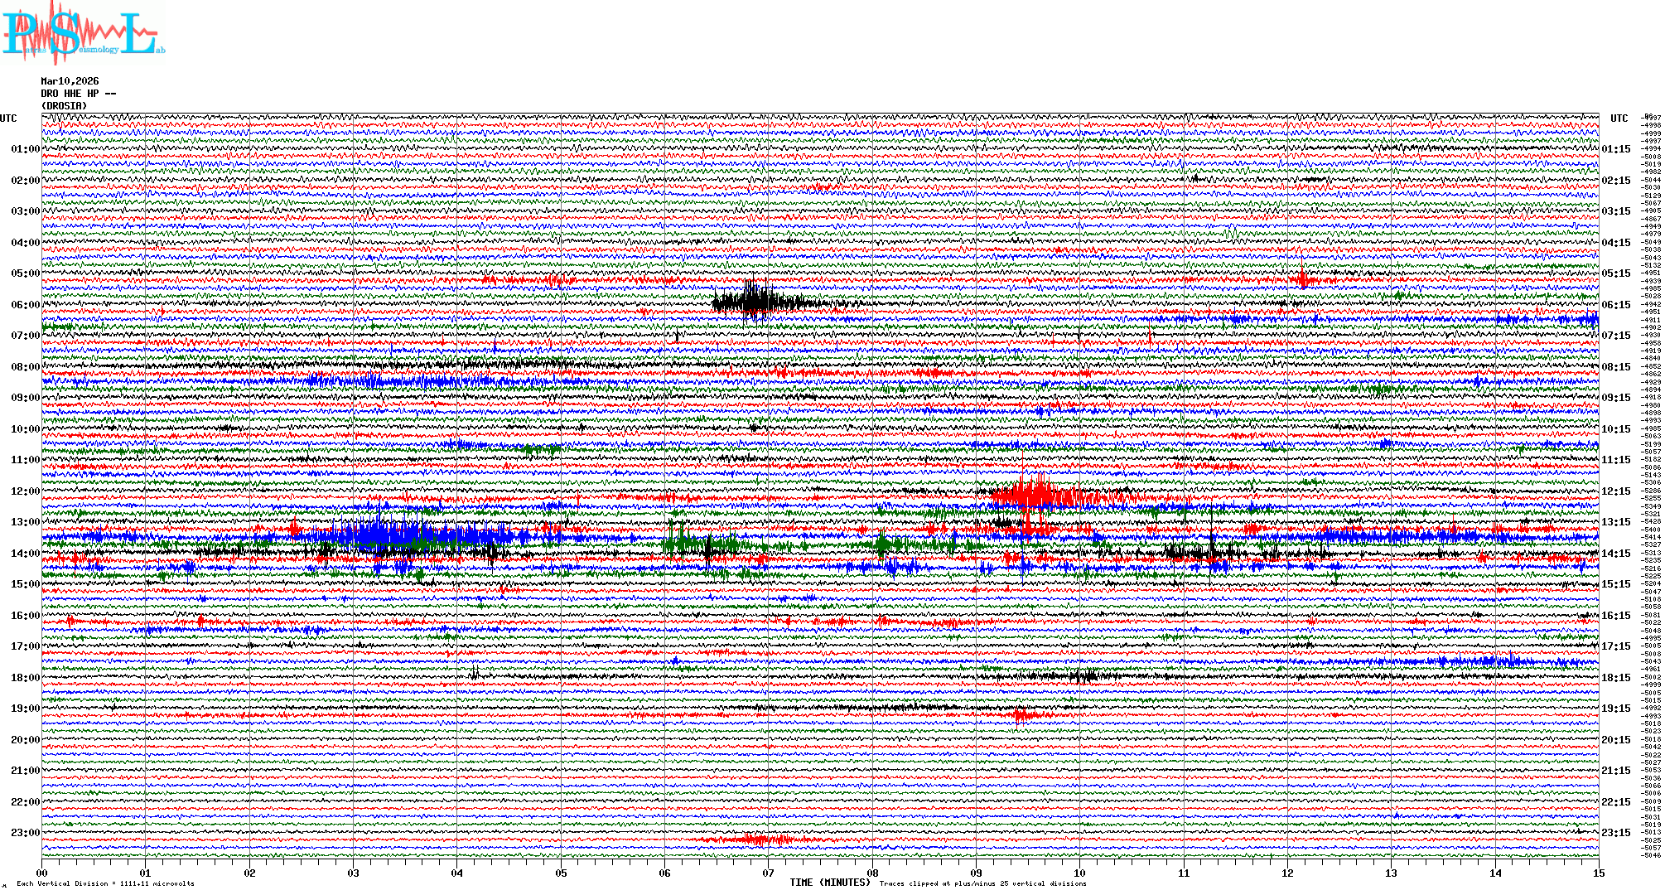1665x895 pixels.
Task: Click the minute 00 tick on bottom axis
Action: pyautogui.click(x=42, y=873)
